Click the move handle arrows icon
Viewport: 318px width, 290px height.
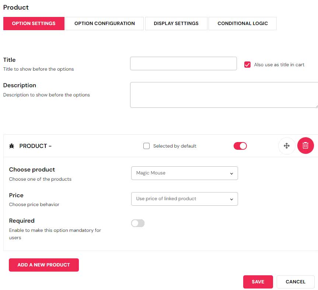click(x=286, y=146)
